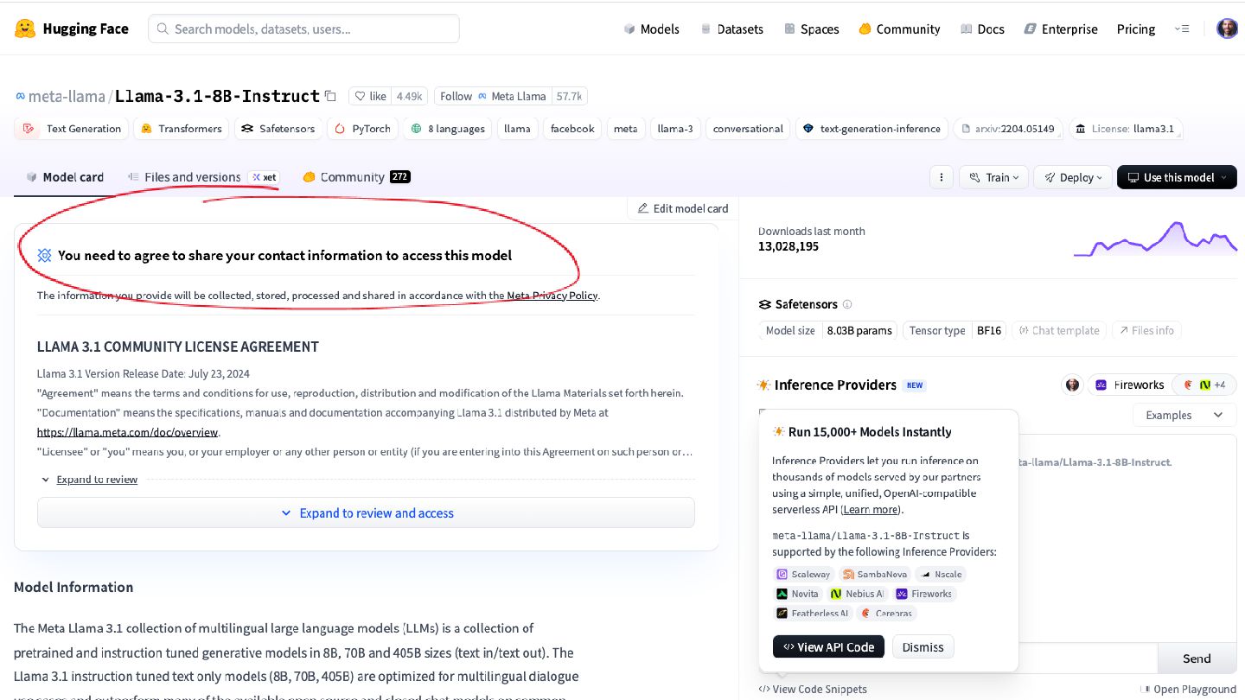Click the heart like button
Image resolution: width=1245 pixels, height=700 pixels.
point(370,96)
